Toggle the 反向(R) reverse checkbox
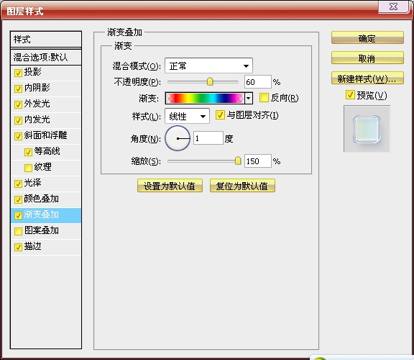The width and height of the screenshot is (414, 360). [x=264, y=98]
